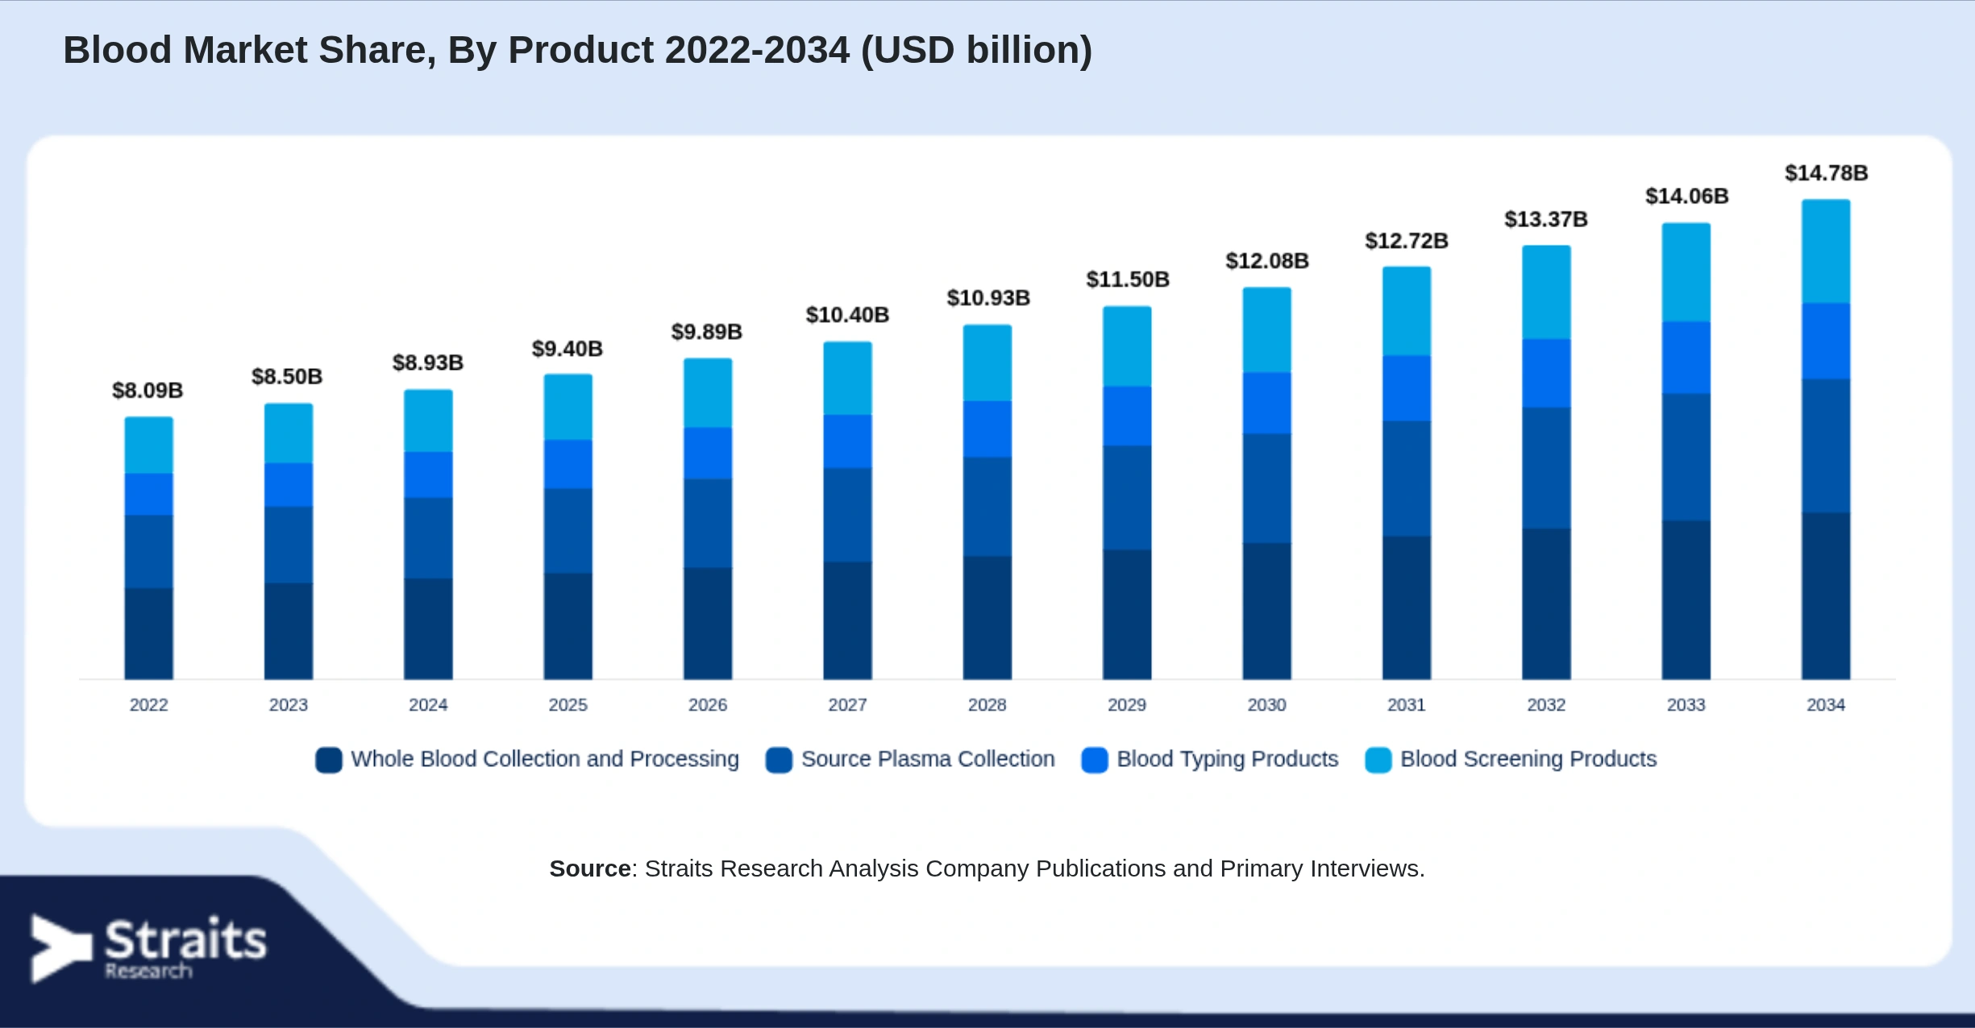Click the Source attribution text
Viewport: 1975px width, 1028px height.
[987, 868]
